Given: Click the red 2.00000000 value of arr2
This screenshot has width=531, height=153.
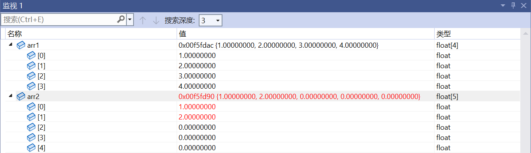Looking at the screenshot, I should point(197,117).
